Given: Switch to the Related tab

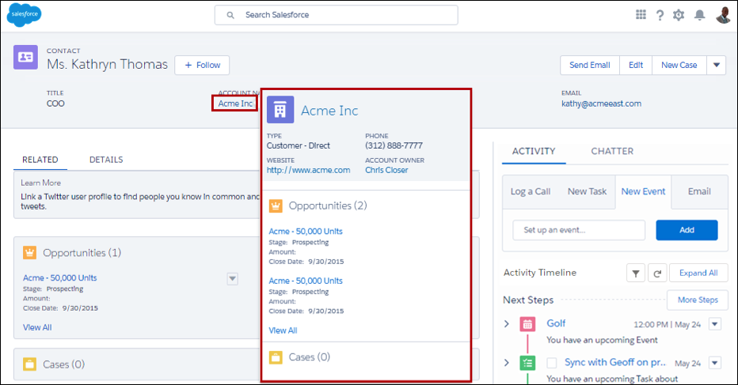Looking at the screenshot, I should coord(40,160).
